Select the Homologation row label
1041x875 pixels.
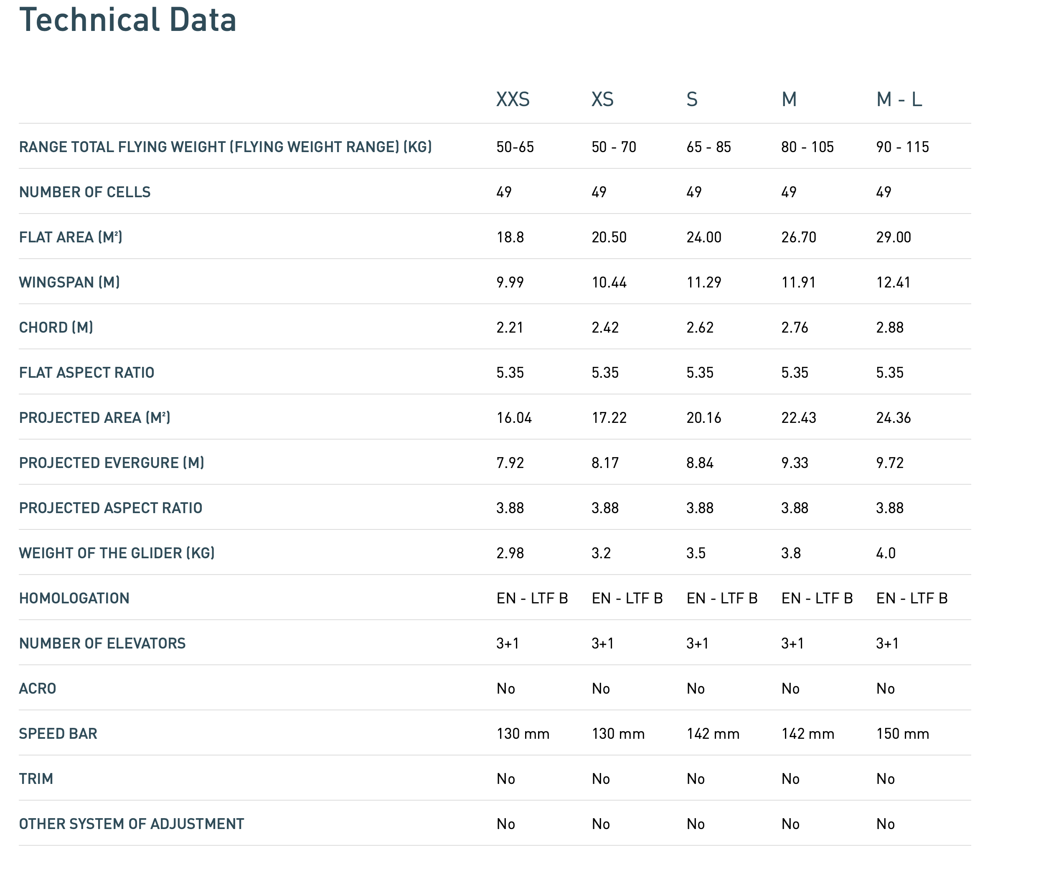[x=74, y=598]
